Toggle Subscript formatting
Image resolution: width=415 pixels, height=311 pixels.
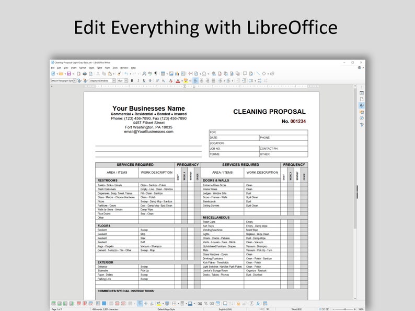[164, 80]
